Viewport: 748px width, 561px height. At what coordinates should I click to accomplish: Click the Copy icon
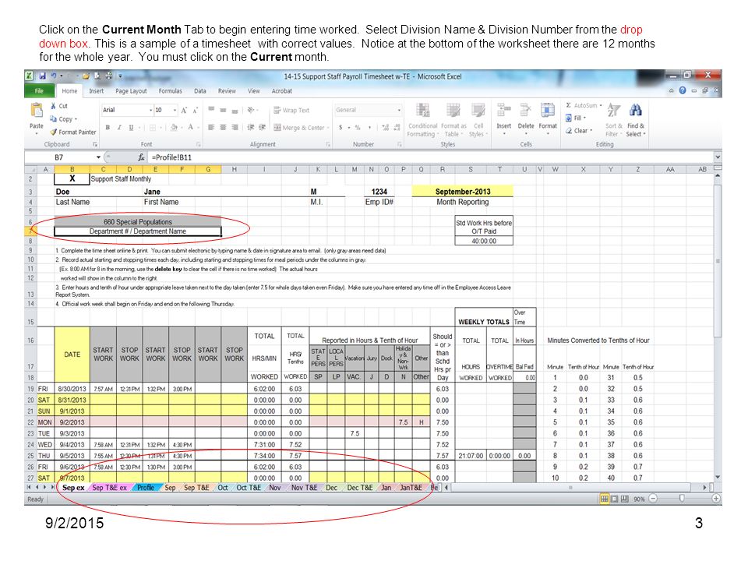point(54,118)
